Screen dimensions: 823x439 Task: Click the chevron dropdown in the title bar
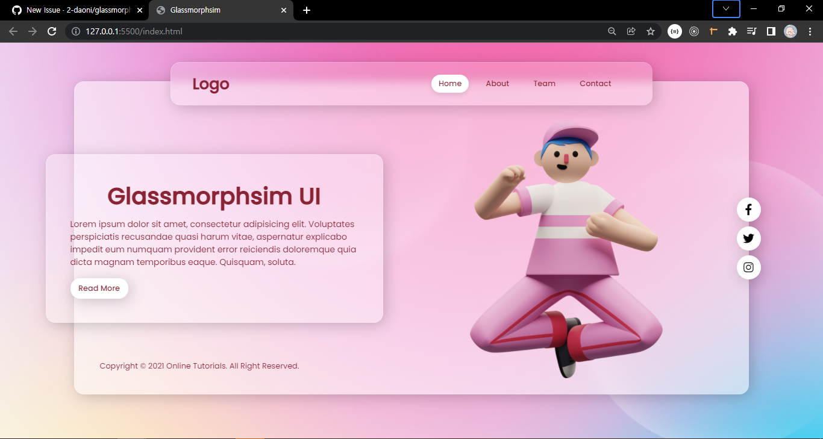click(x=725, y=9)
